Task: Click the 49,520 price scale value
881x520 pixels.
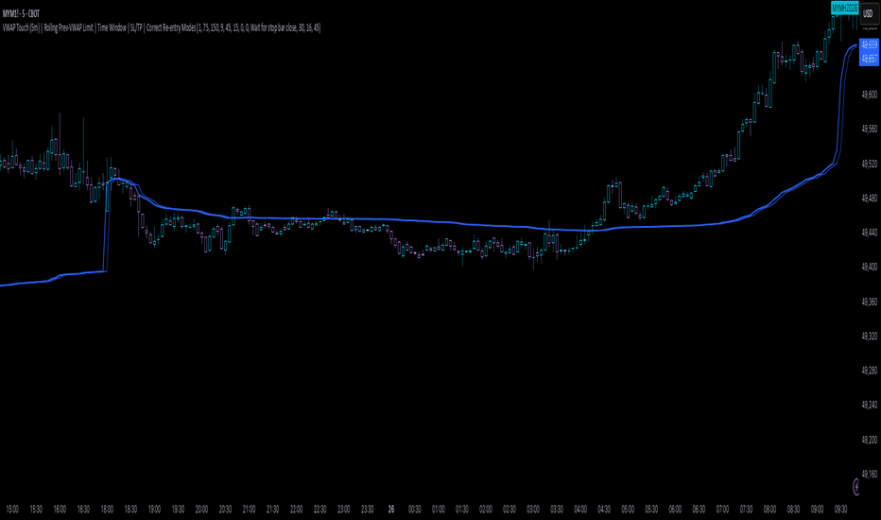Action: pyautogui.click(x=870, y=164)
